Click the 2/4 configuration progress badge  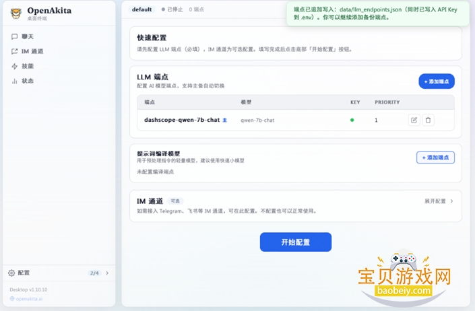[94, 273]
